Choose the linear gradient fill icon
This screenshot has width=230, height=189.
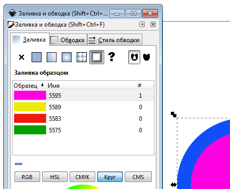52,57
